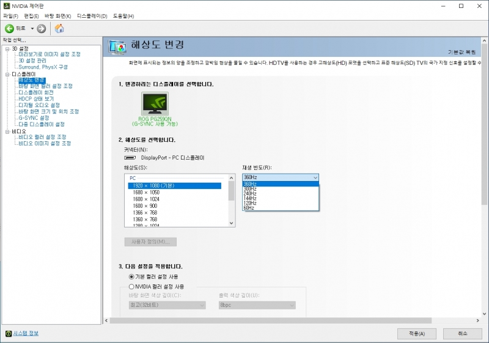Select resolution 1600 × 1024
Screen dimensions: 489x343
tap(146, 199)
